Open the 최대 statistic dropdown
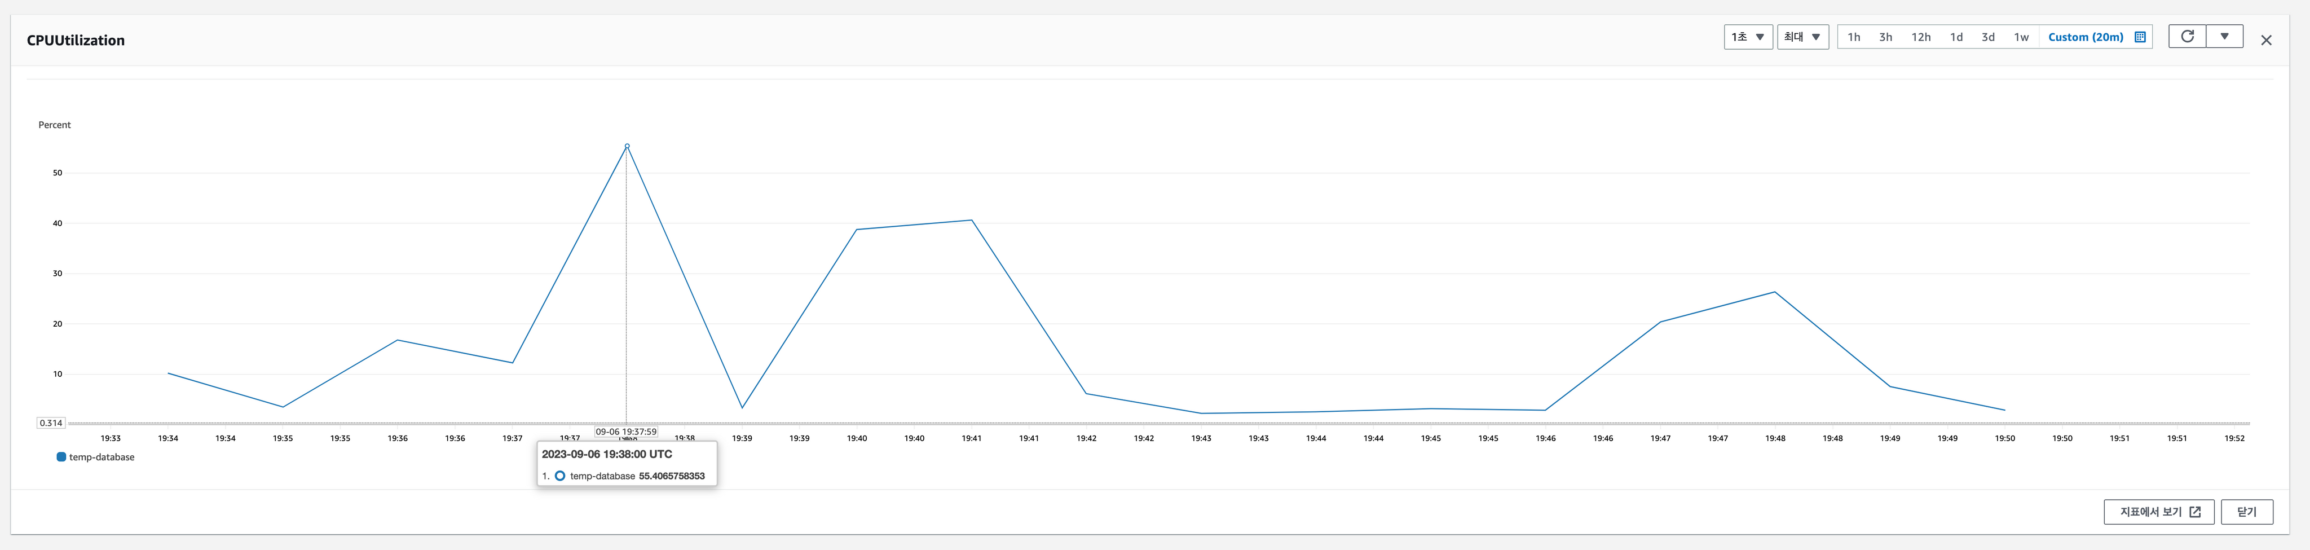Screen dimensions: 2310x550 coord(1802,38)
